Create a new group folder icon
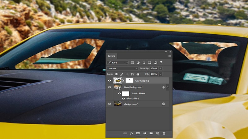The width and height of the screenshot is (248, 139). point(151,133)
